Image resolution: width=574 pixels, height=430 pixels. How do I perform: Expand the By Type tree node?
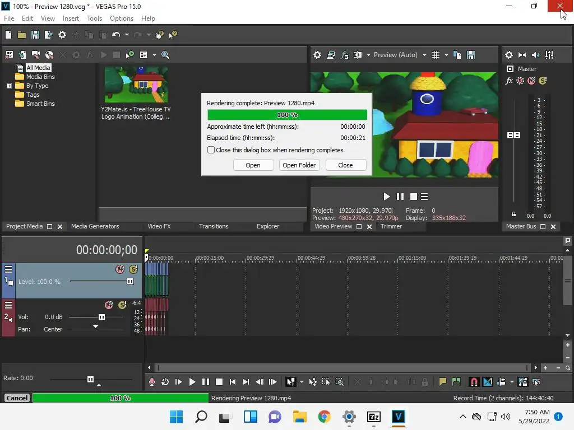(x=9, y=86)
